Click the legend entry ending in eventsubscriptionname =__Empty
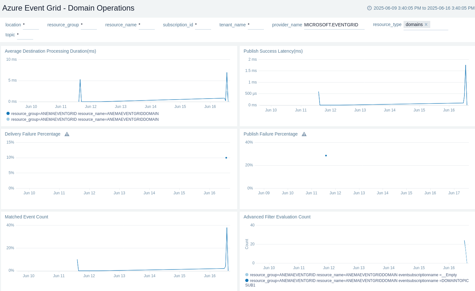 point(353,275)
